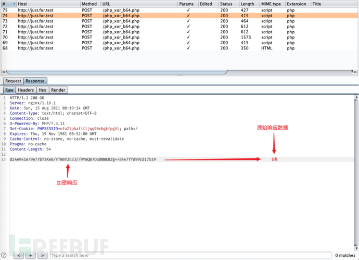Click the help question mark icon
This screenshot has height=260, width=359.
4,255
